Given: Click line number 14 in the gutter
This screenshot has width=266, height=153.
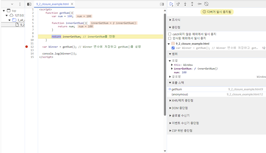Looking at the screenshot, I should pos(32,54).
